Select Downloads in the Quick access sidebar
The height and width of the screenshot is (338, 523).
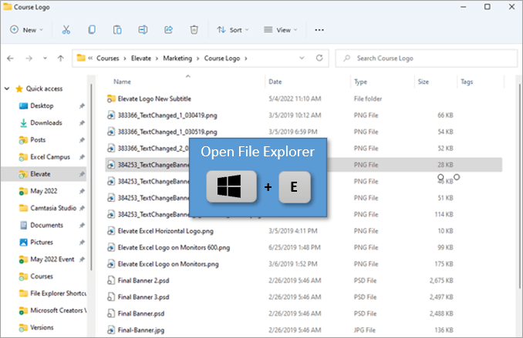(x=46, y=122)
